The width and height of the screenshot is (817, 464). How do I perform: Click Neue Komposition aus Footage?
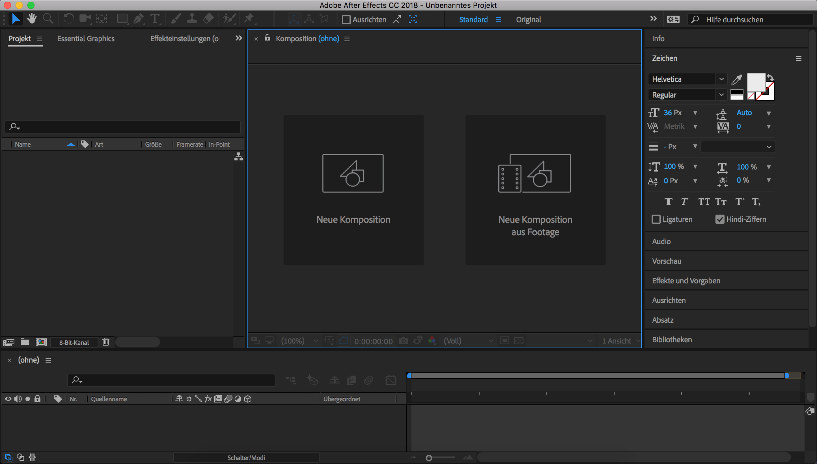tap(535, 190)
